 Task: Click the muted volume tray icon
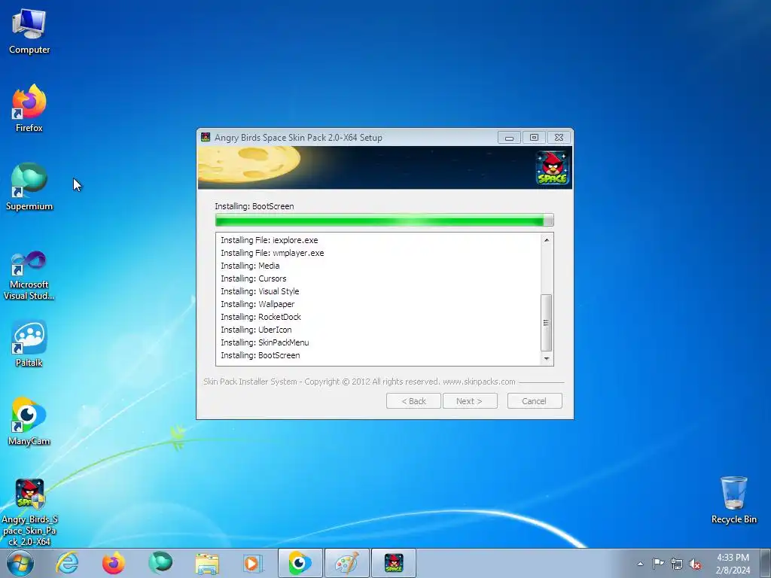pyautogui.click(x=695, y=564)
